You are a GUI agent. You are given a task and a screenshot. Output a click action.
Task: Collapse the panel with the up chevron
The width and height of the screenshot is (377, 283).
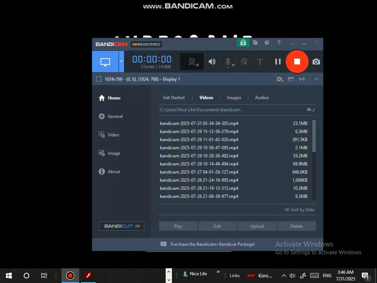(x=316, y=79)
